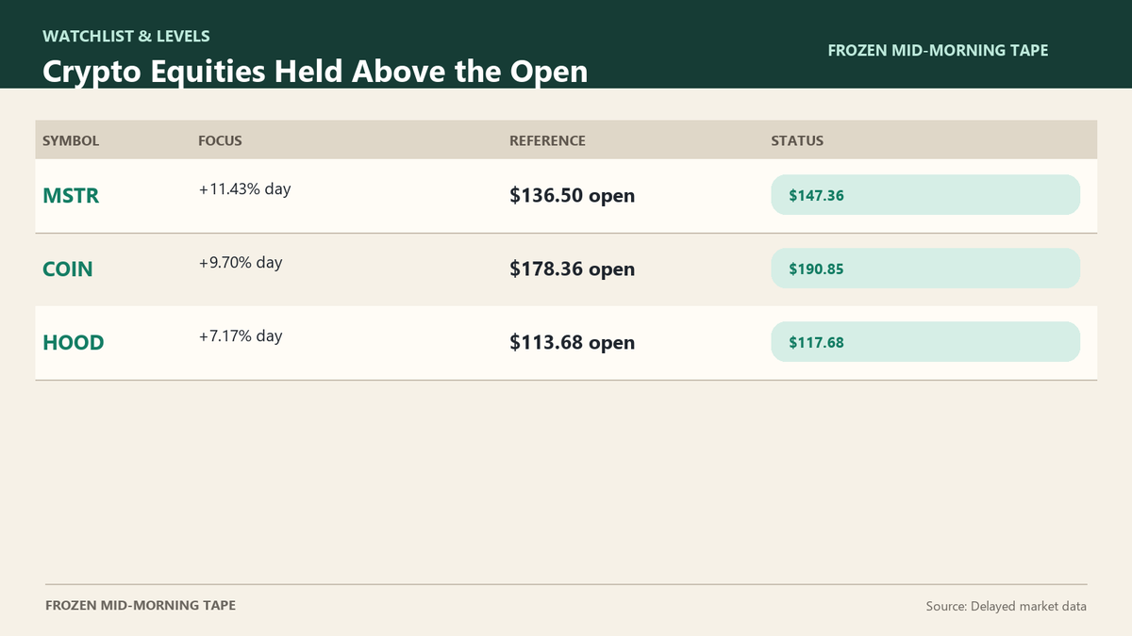Click the $136.50 open reference

point(573,196)
